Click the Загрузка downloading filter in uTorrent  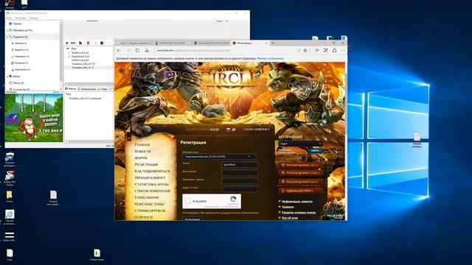click(21, 43)
